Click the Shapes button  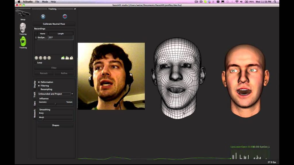(x=55, y=125)
